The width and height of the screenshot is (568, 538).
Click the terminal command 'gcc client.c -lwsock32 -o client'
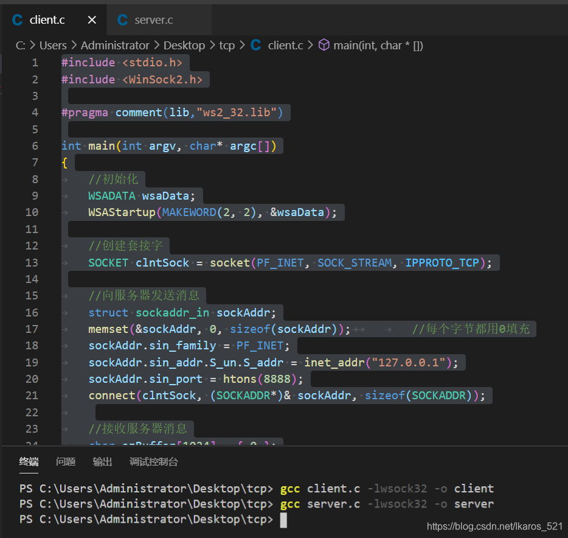387,488
